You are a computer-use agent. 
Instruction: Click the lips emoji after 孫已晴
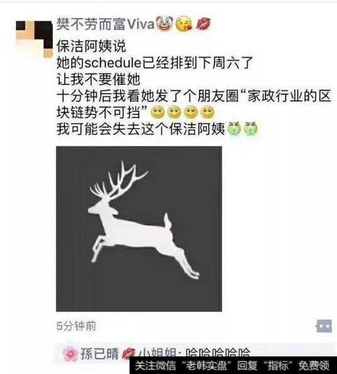(128, 354)
